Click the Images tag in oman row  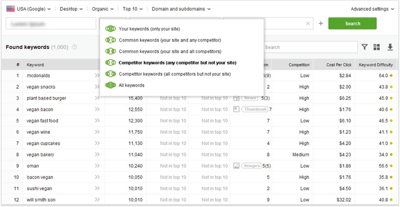(x=251, y=166)
